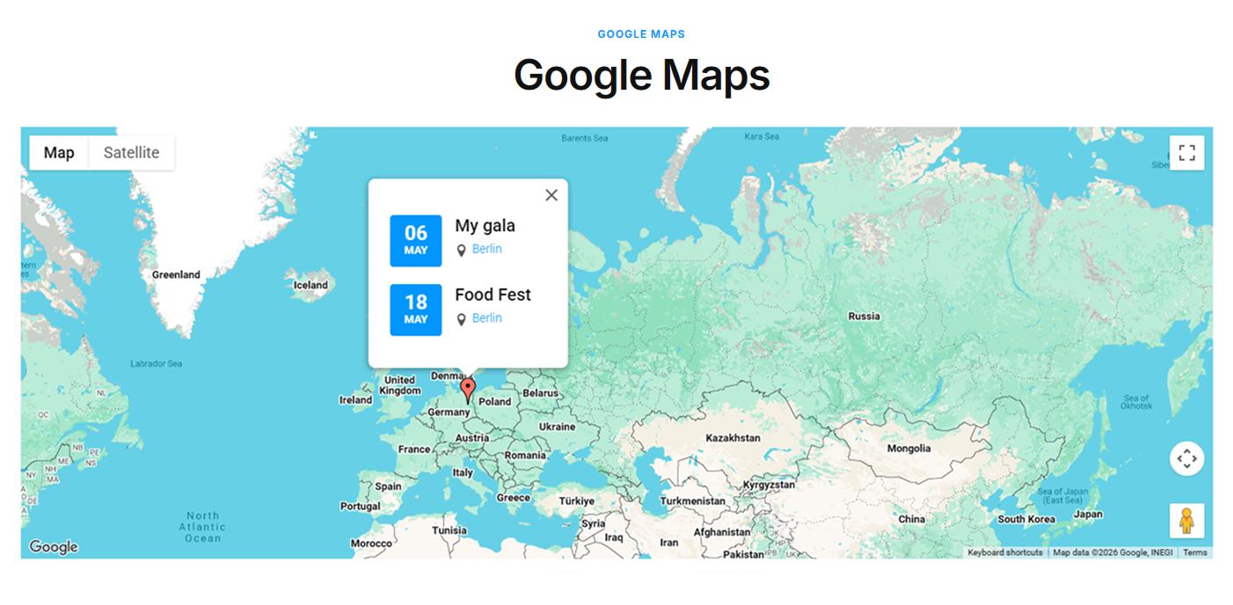Viewport: 1233px width, 605px height.
Task: Click the France map label
Action: [x=414, y=449]
